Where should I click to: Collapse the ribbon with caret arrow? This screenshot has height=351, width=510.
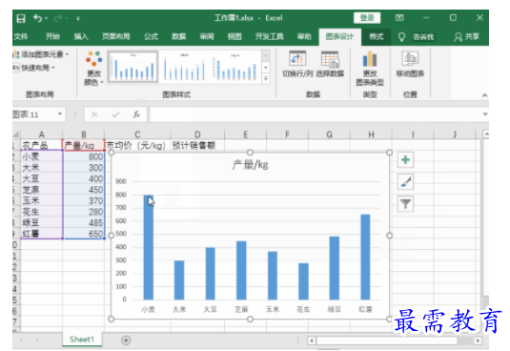484,95
